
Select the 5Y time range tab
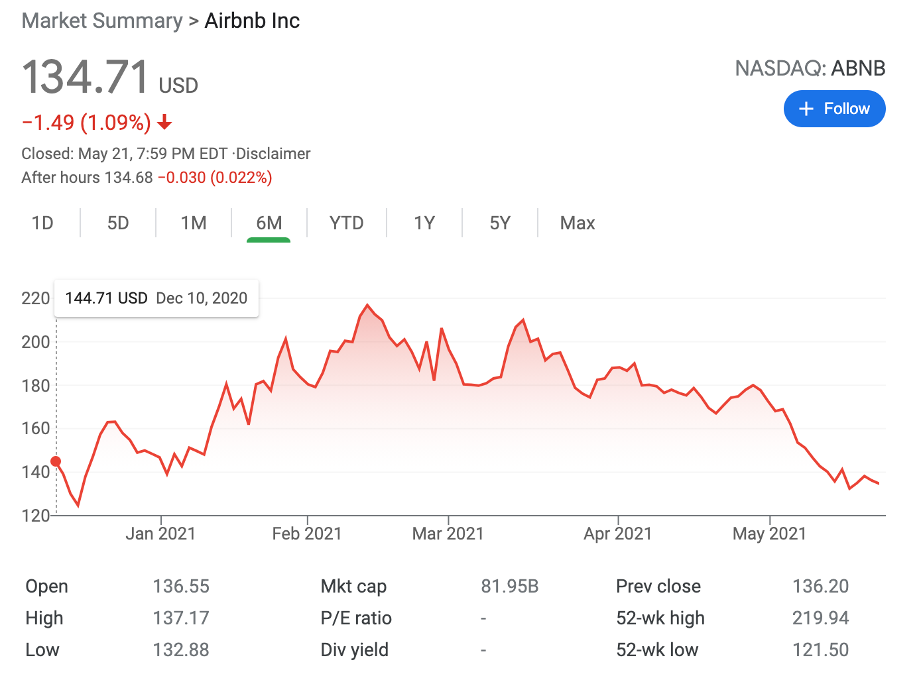500,223
